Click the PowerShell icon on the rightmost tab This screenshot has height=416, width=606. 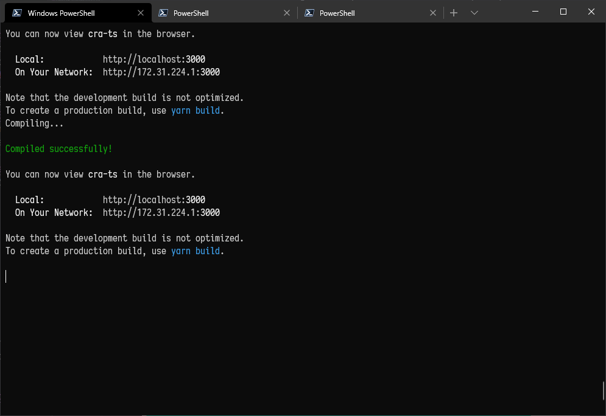click(x=309, y=12)
